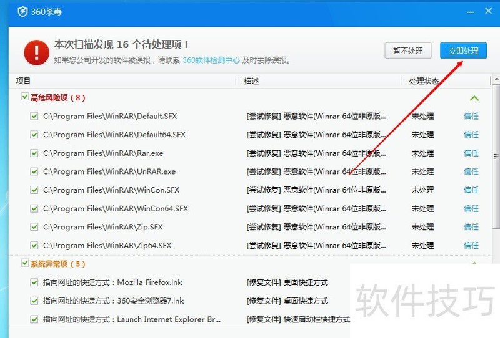500x338 pixels.
Task: Uncheck the WinCon.SFX file checkbox
Action: (x=34, y=190)
